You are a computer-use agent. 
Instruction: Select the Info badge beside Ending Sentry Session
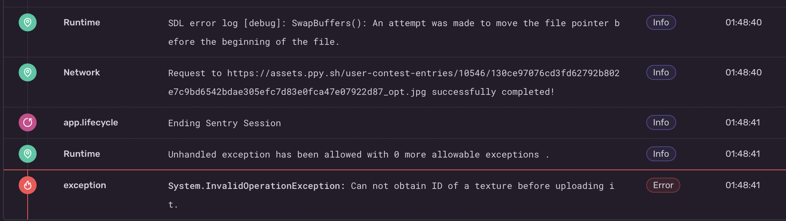pos(660,122)
